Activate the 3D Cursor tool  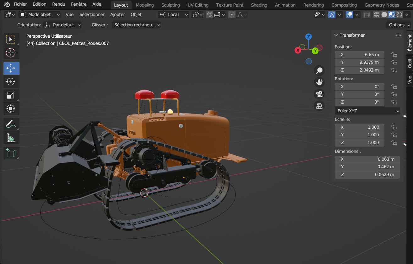[x=11, y=53]
